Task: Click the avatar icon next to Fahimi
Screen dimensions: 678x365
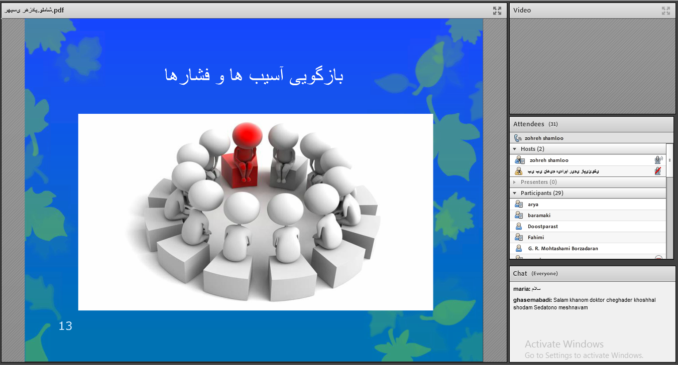Action: click(519, 238)
